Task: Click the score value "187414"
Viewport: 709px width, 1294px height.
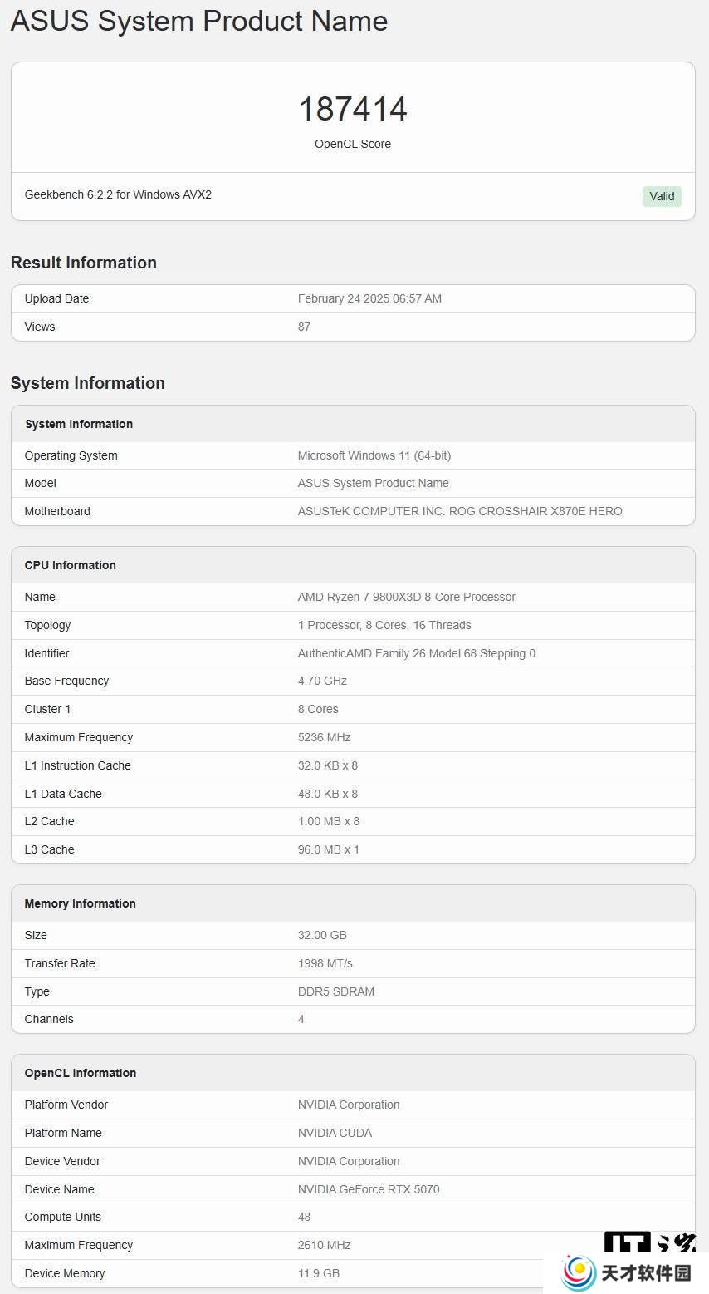Action: 353,109
